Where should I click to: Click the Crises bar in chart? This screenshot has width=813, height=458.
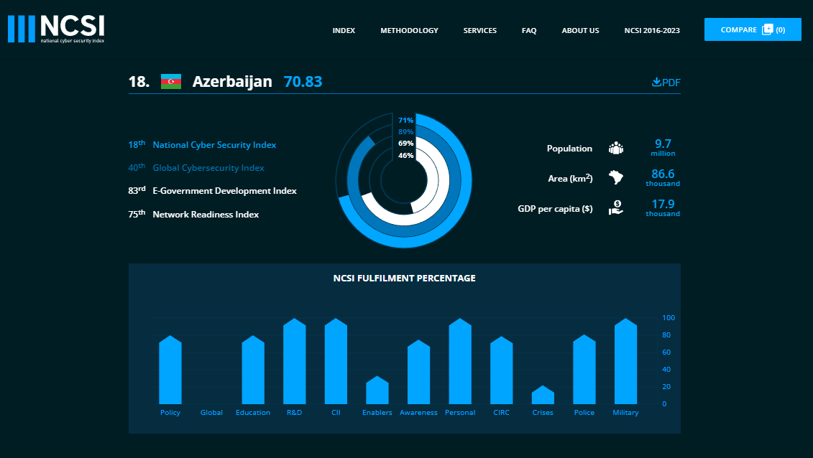click(x=543, y=395)
